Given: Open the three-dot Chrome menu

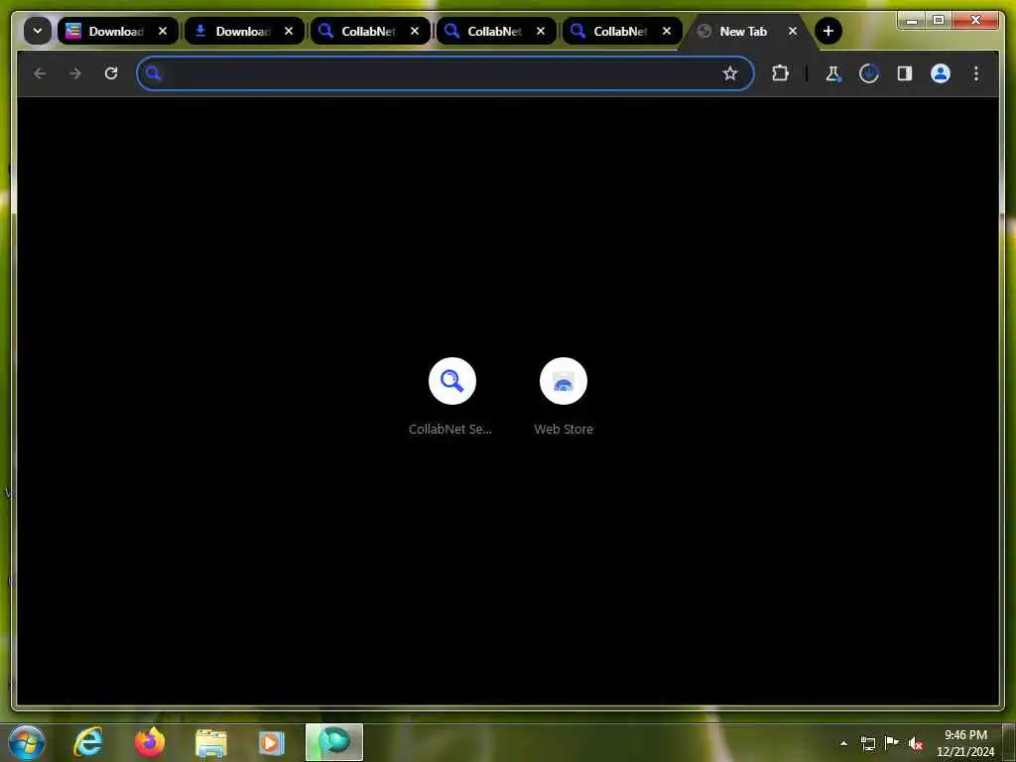Looking at the screenshot, I should pyautogui.click(x=976, y=73).
